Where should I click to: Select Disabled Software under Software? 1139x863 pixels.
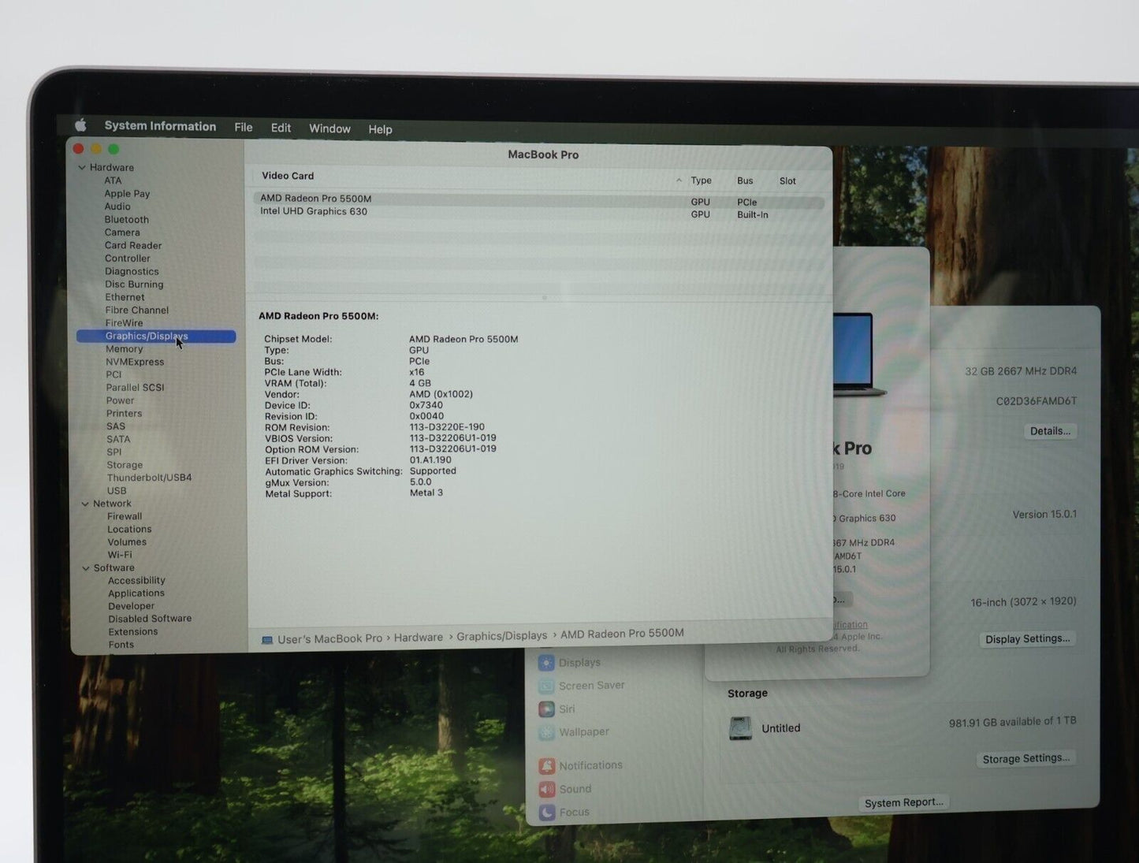tap(150, 619)
